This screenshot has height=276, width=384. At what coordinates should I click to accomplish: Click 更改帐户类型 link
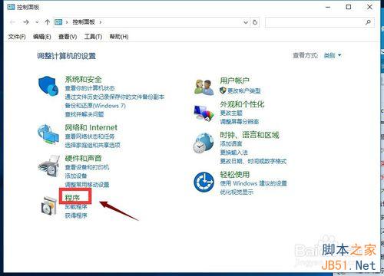(x=244, y=90)
